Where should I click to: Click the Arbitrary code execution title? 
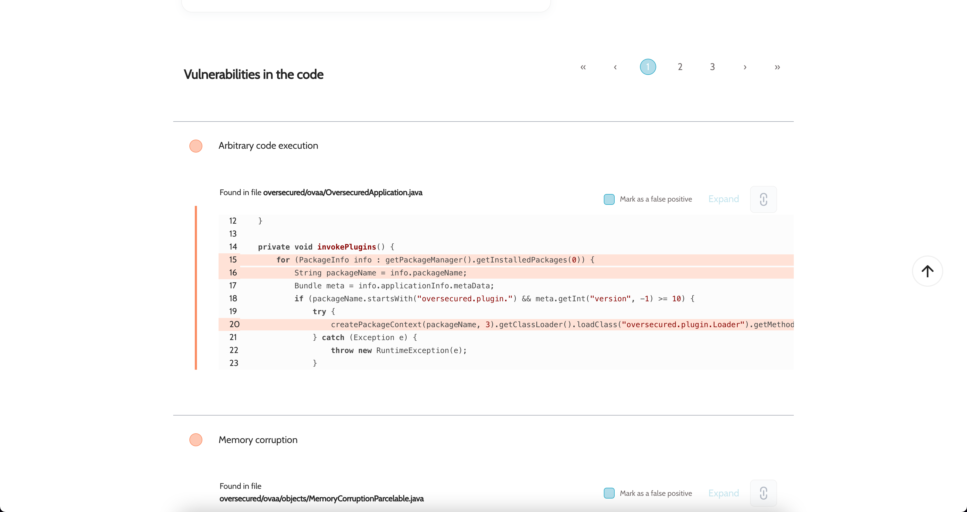pyautogui.click(x=268, y=146)
